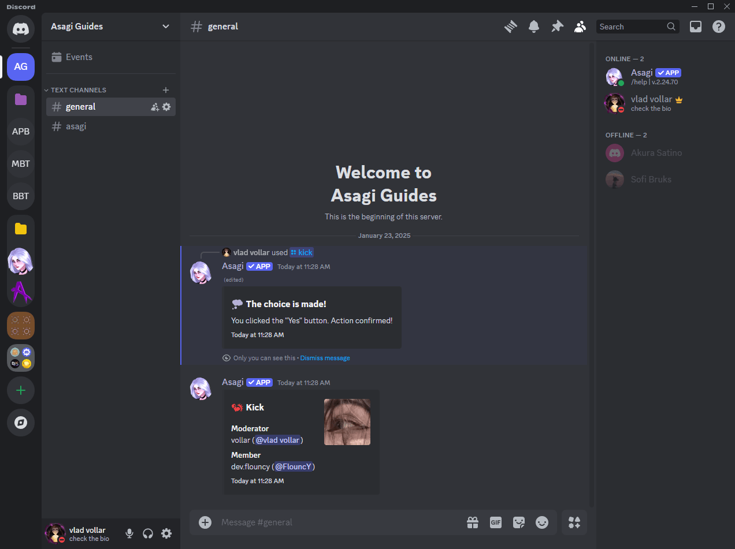Screen dimensions: 735x549
Task: Click the vlad vollar avatar in user panel
Action: coord(55,533)
